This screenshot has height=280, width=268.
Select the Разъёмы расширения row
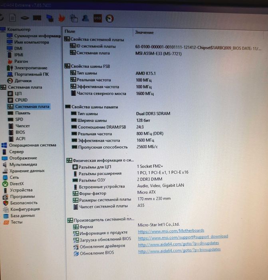click(x=130, y=173)
